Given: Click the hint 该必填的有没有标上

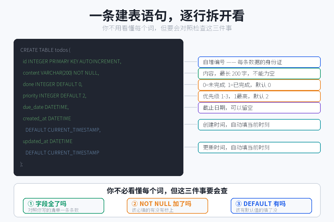Looking at the screenshot, I should 152,210.
